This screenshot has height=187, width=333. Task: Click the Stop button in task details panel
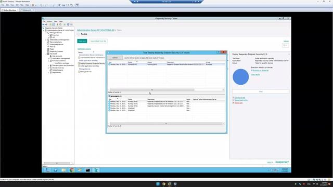(x=261, y=91)
